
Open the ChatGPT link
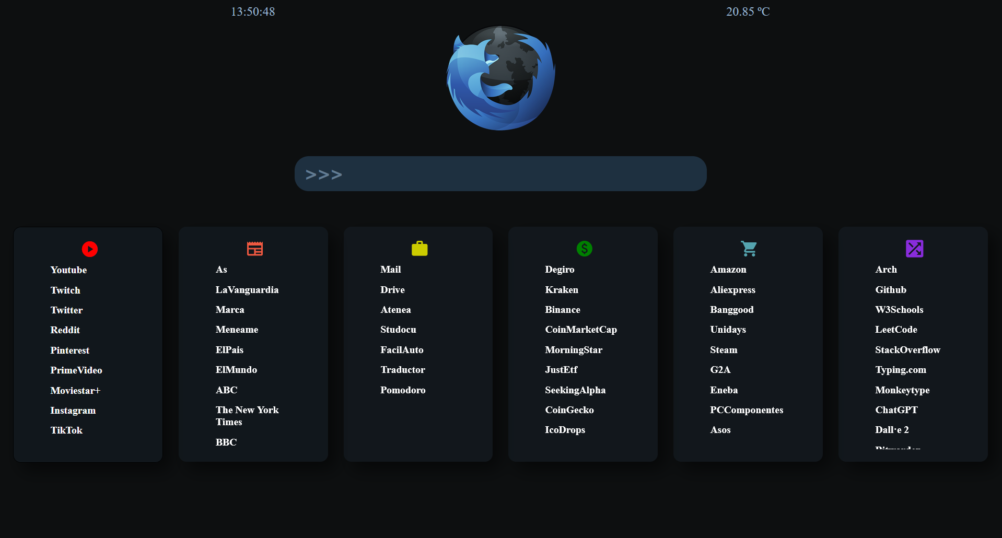[x=896, y=410]
